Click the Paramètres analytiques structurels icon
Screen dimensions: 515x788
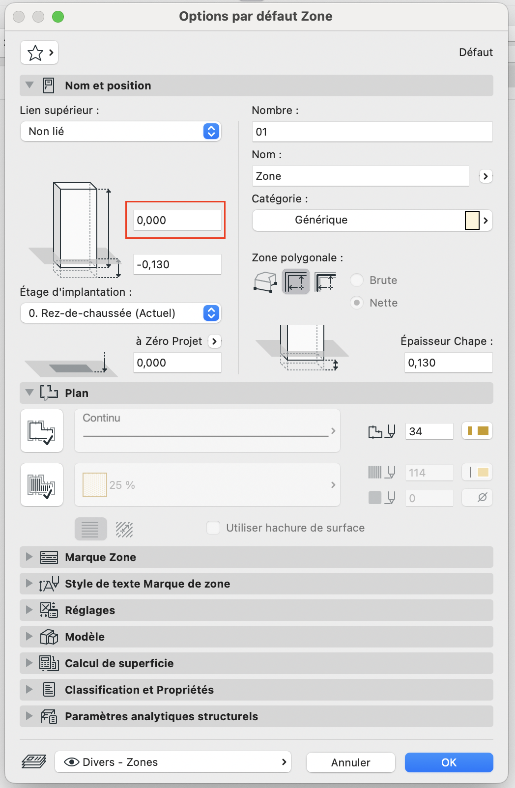(x=49, y=716)
